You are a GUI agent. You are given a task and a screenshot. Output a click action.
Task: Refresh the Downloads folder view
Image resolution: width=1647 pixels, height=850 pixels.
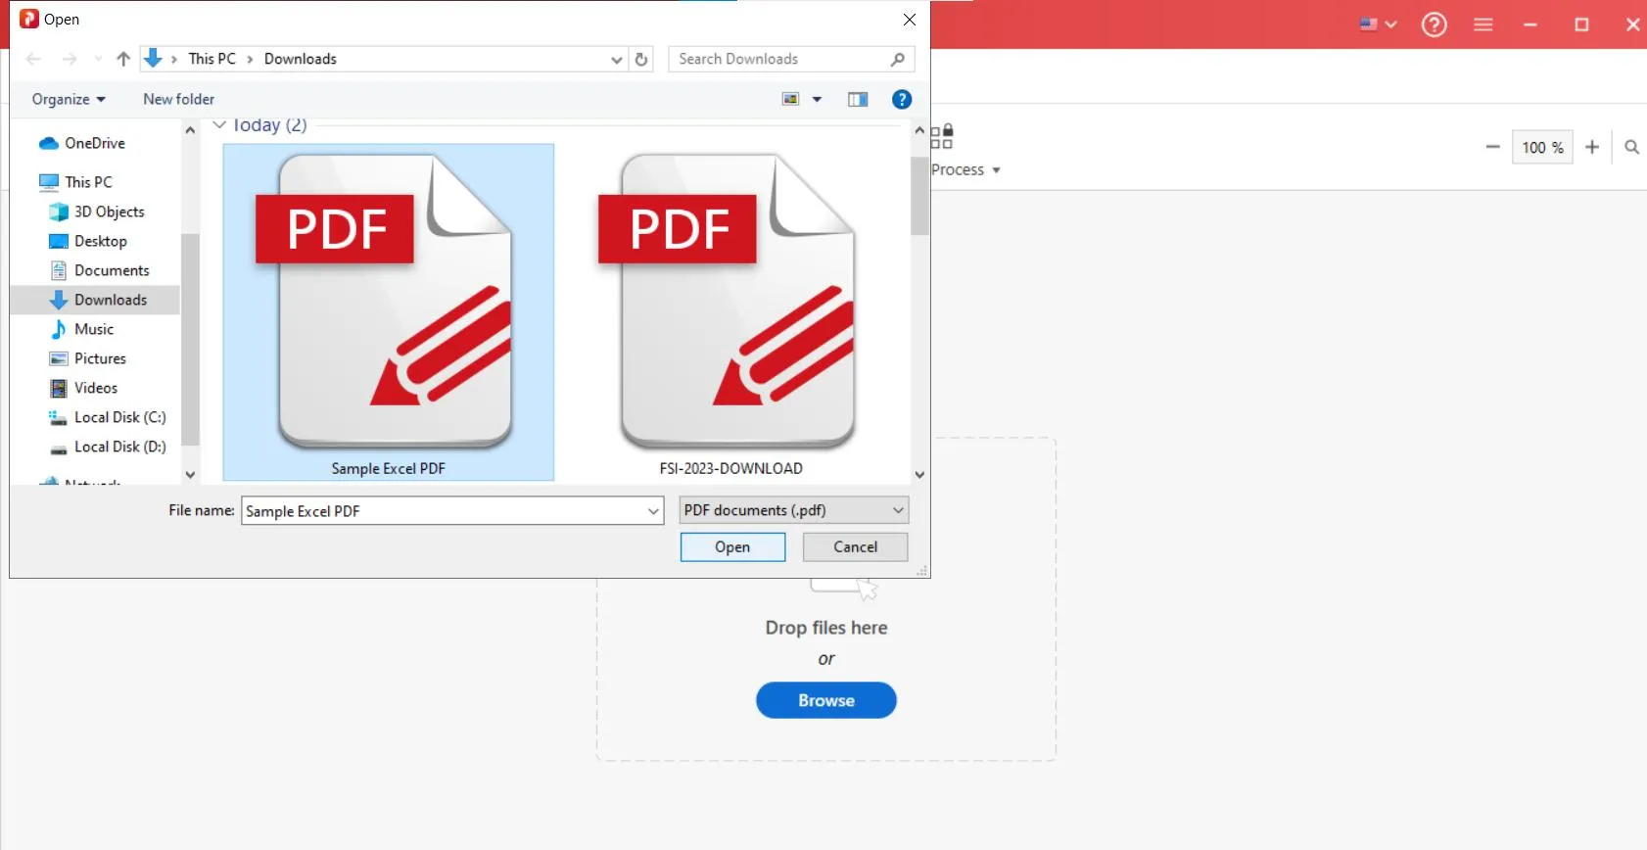pyautogui.click(x=641, y=59)
